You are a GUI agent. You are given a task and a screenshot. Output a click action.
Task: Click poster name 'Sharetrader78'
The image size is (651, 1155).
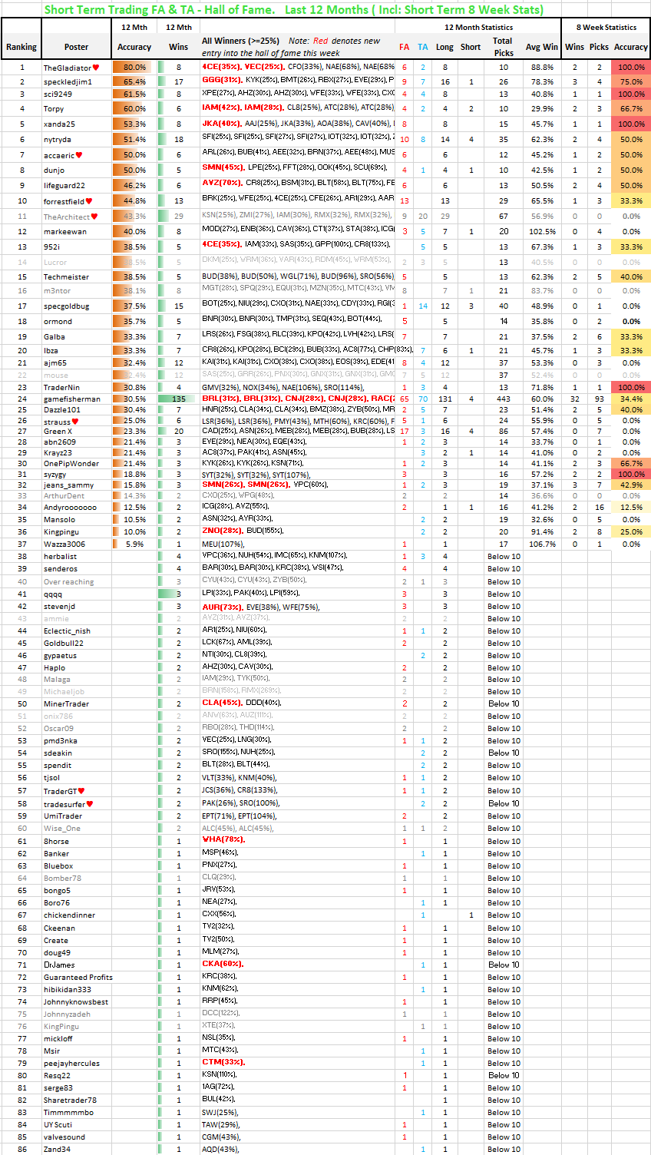click(70, 1100)
